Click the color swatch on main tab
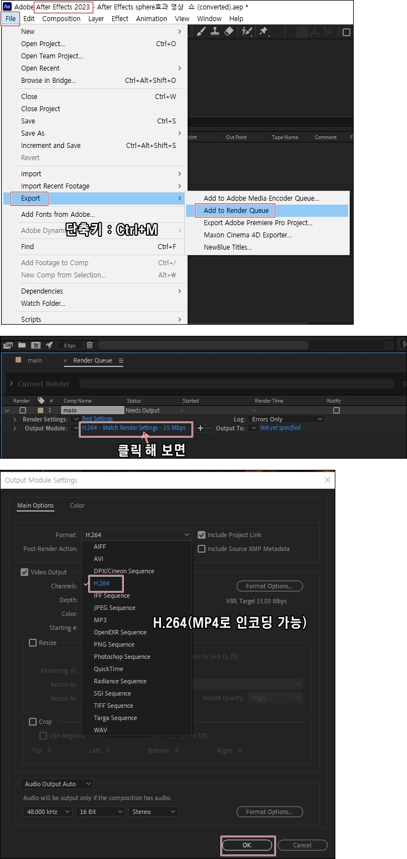The width and height of the screenshot is (407, 859). click(18, 360)
